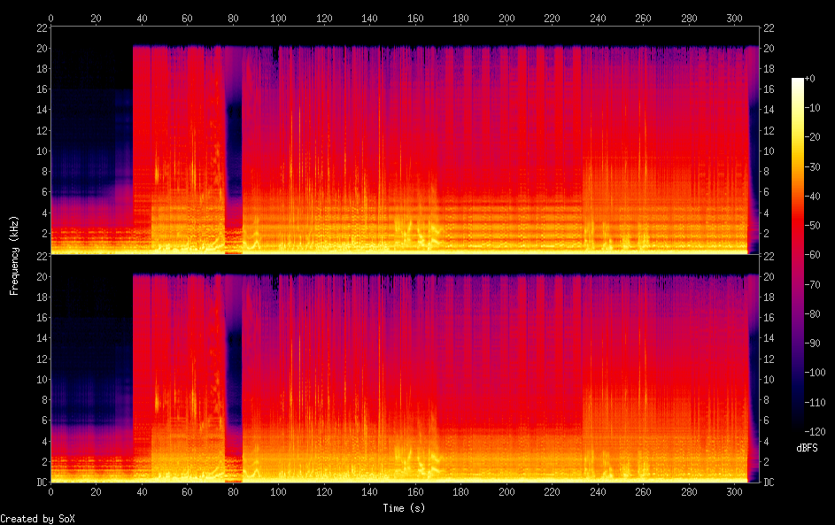Click the 'Frequency (kHz)' vertical axis label
835x525 pixels.
14,255
